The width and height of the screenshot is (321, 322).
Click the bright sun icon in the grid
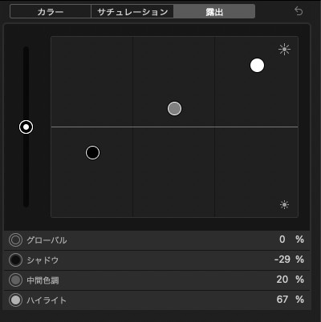[284, 49]
